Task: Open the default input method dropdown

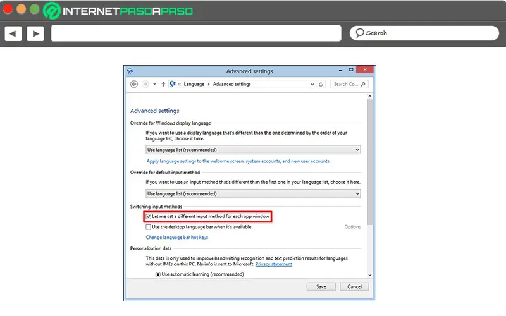Action: coord(253,193)
